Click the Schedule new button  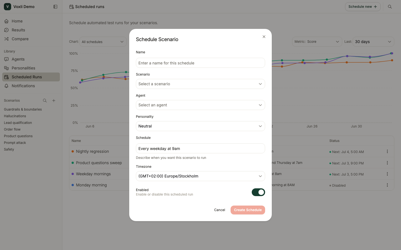363,7
